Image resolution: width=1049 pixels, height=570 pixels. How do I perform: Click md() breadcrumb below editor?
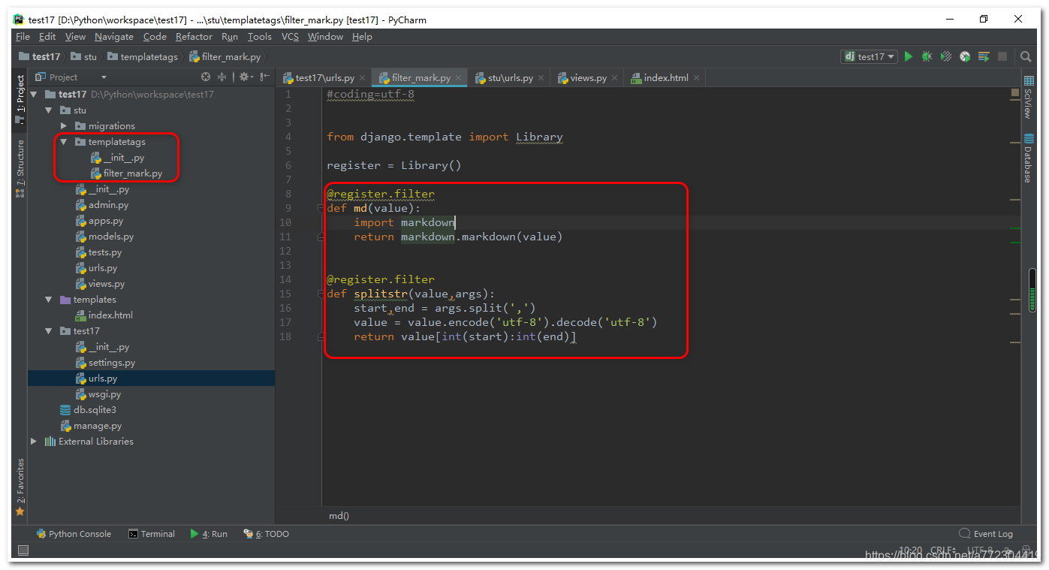(339, 516)
